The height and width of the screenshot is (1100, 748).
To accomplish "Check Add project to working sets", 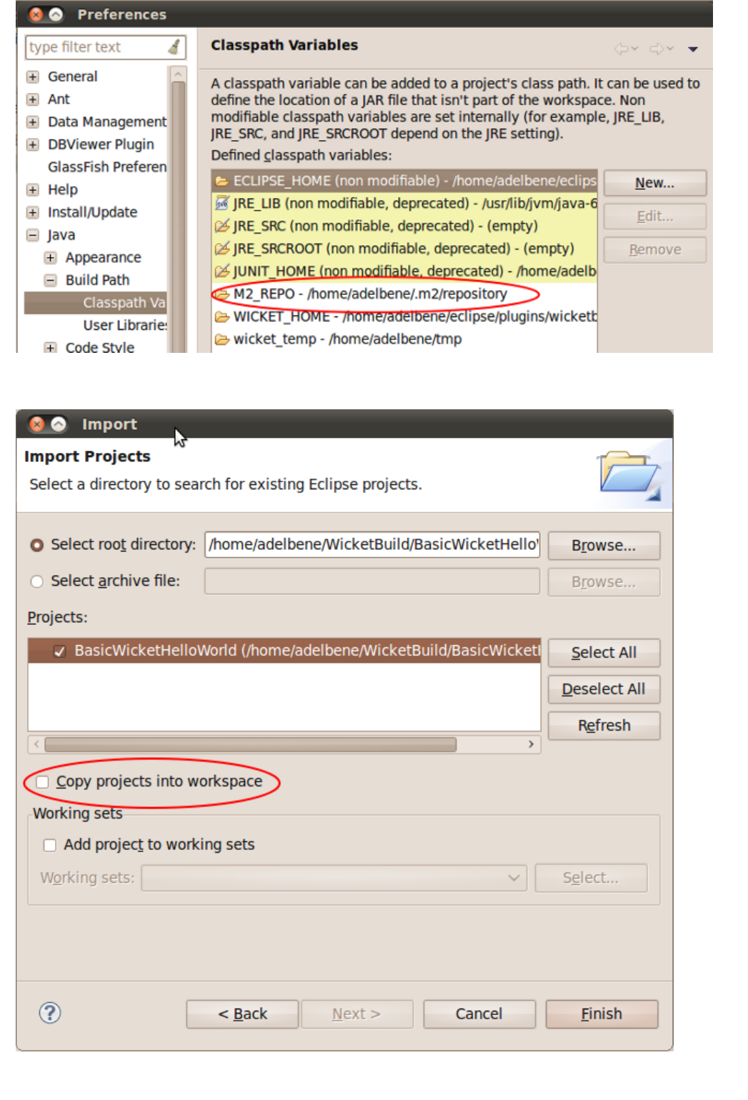I will coord(49,845).
